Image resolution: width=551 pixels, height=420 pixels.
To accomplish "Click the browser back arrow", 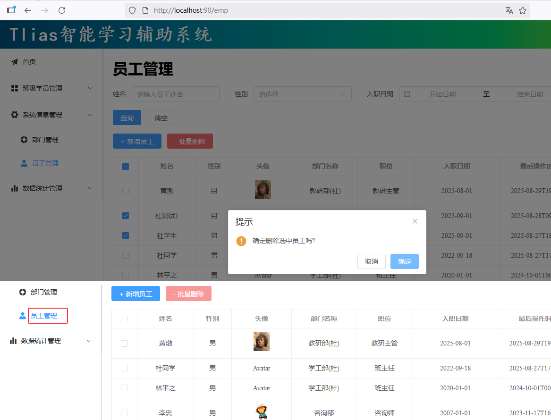I will click(28, 10).
